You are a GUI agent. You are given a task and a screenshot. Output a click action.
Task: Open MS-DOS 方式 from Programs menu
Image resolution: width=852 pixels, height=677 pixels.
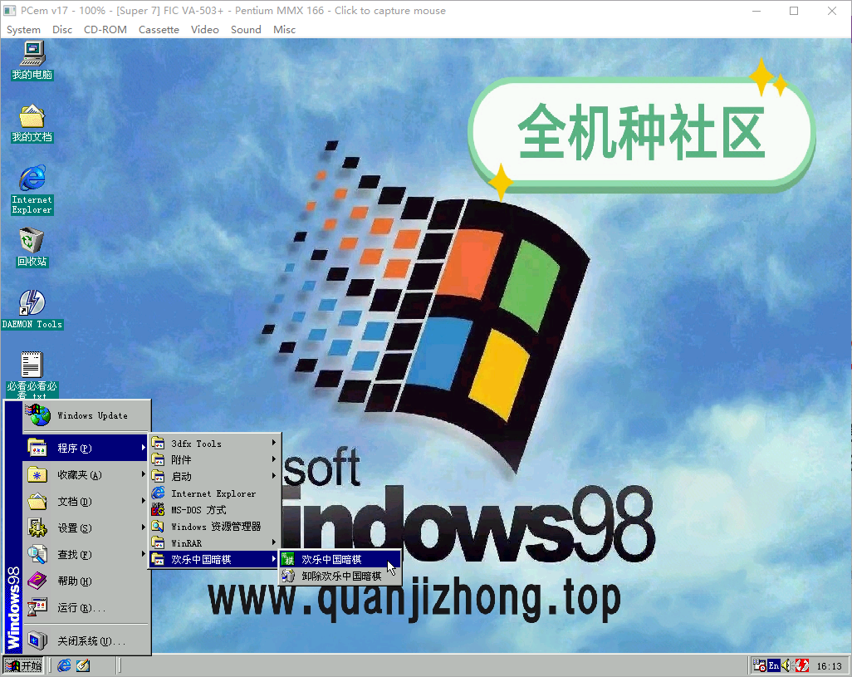[214, 510]
